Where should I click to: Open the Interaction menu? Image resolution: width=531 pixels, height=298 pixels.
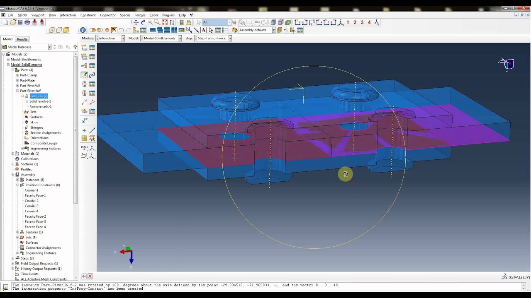(x=68, y=15)
